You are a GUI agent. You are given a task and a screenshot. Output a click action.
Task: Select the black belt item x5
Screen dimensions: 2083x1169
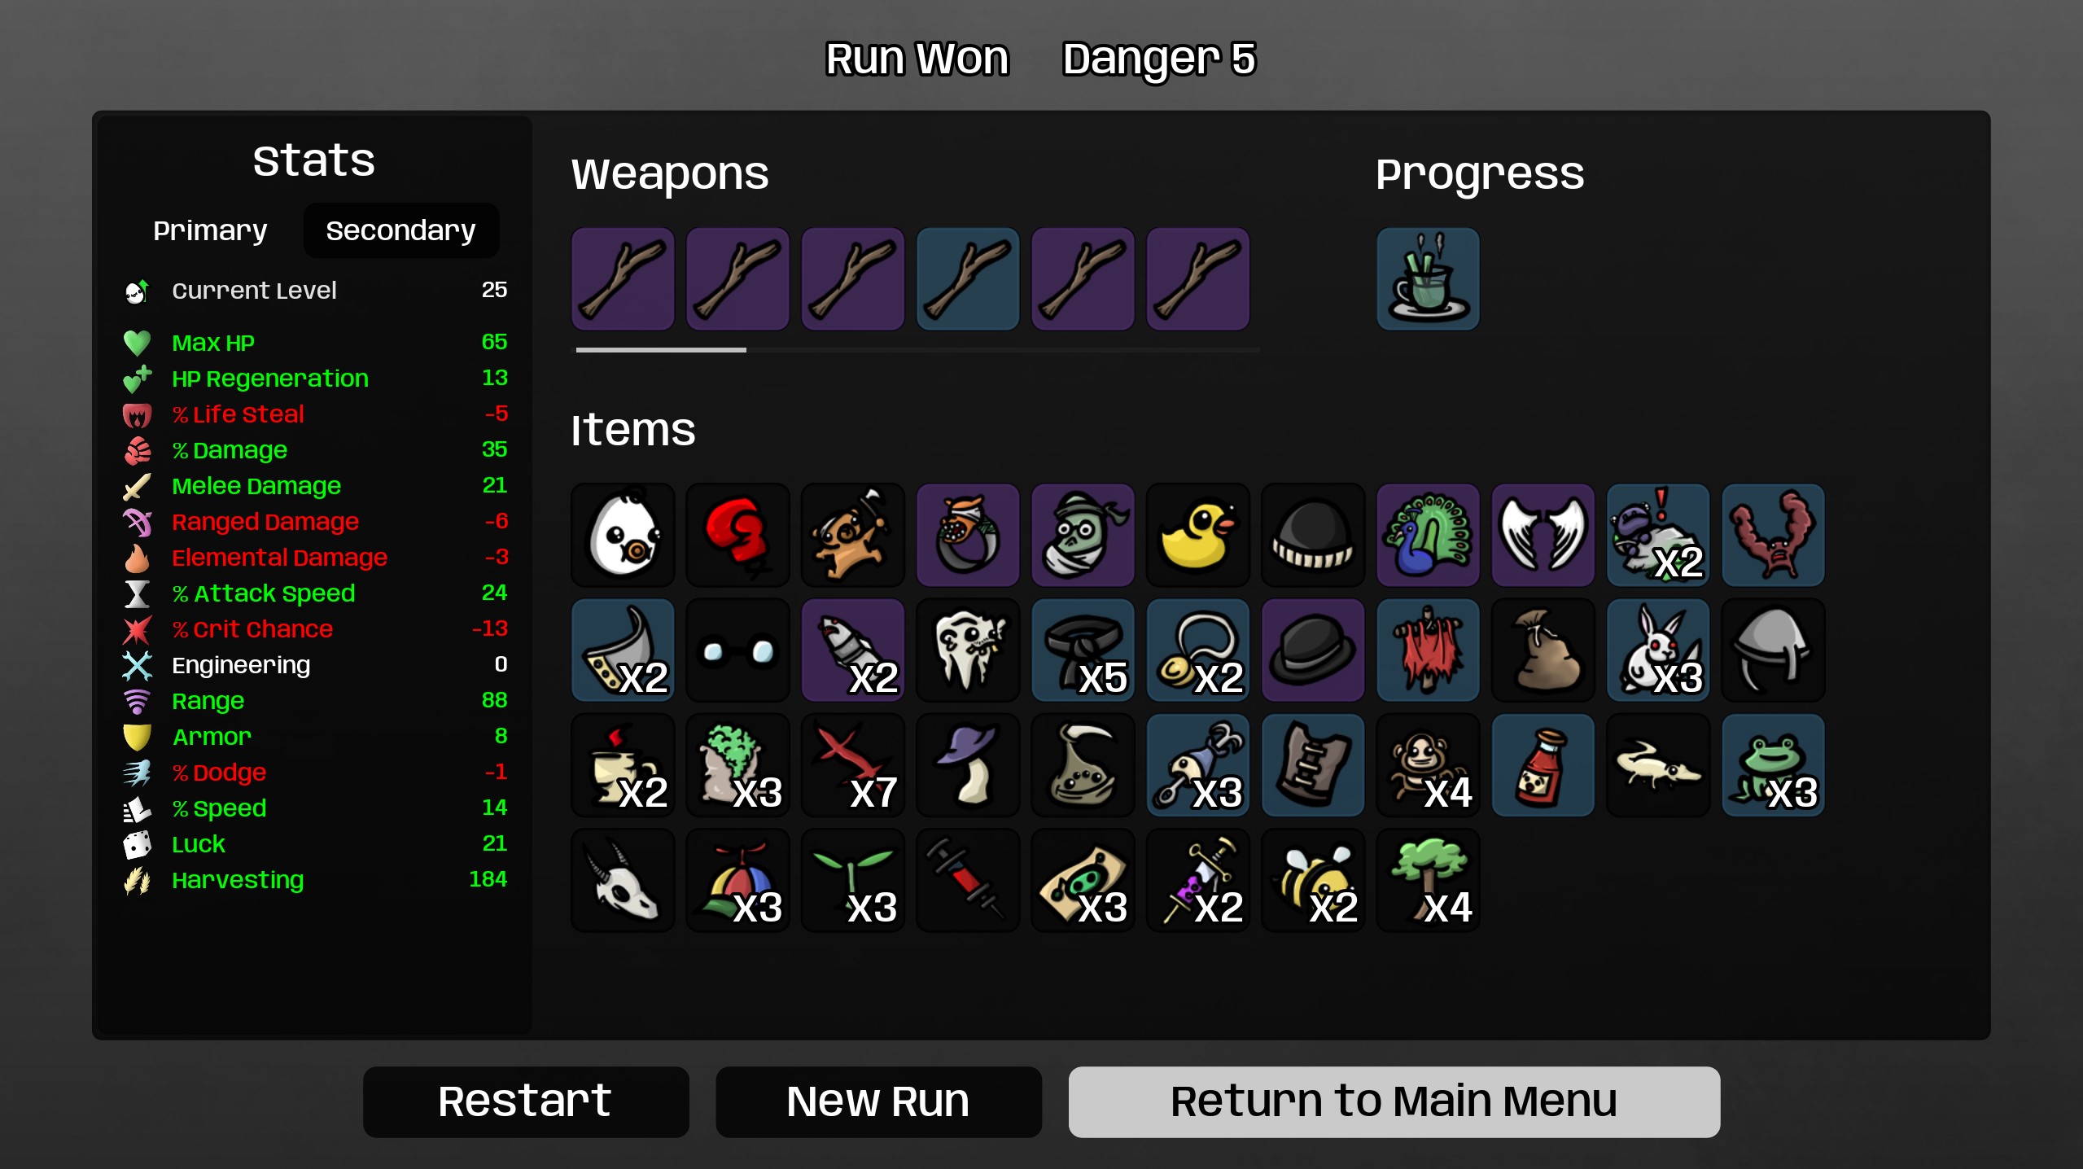click(1083, 650)
